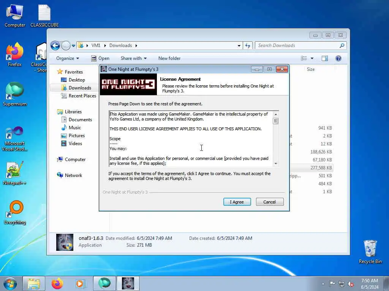Click the license text scroll-up arrow
This screenshot has height=291, width=389.
click(x=276, y=114)
